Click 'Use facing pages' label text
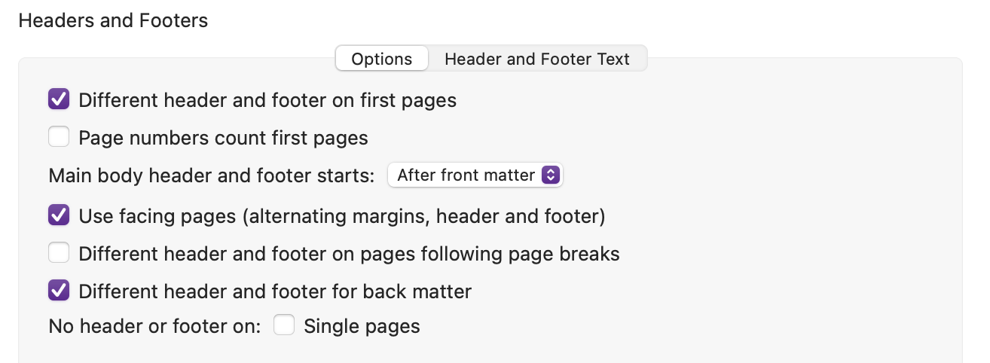The height and width of the screenshot is (363, 990). click(x=157, y=217)
